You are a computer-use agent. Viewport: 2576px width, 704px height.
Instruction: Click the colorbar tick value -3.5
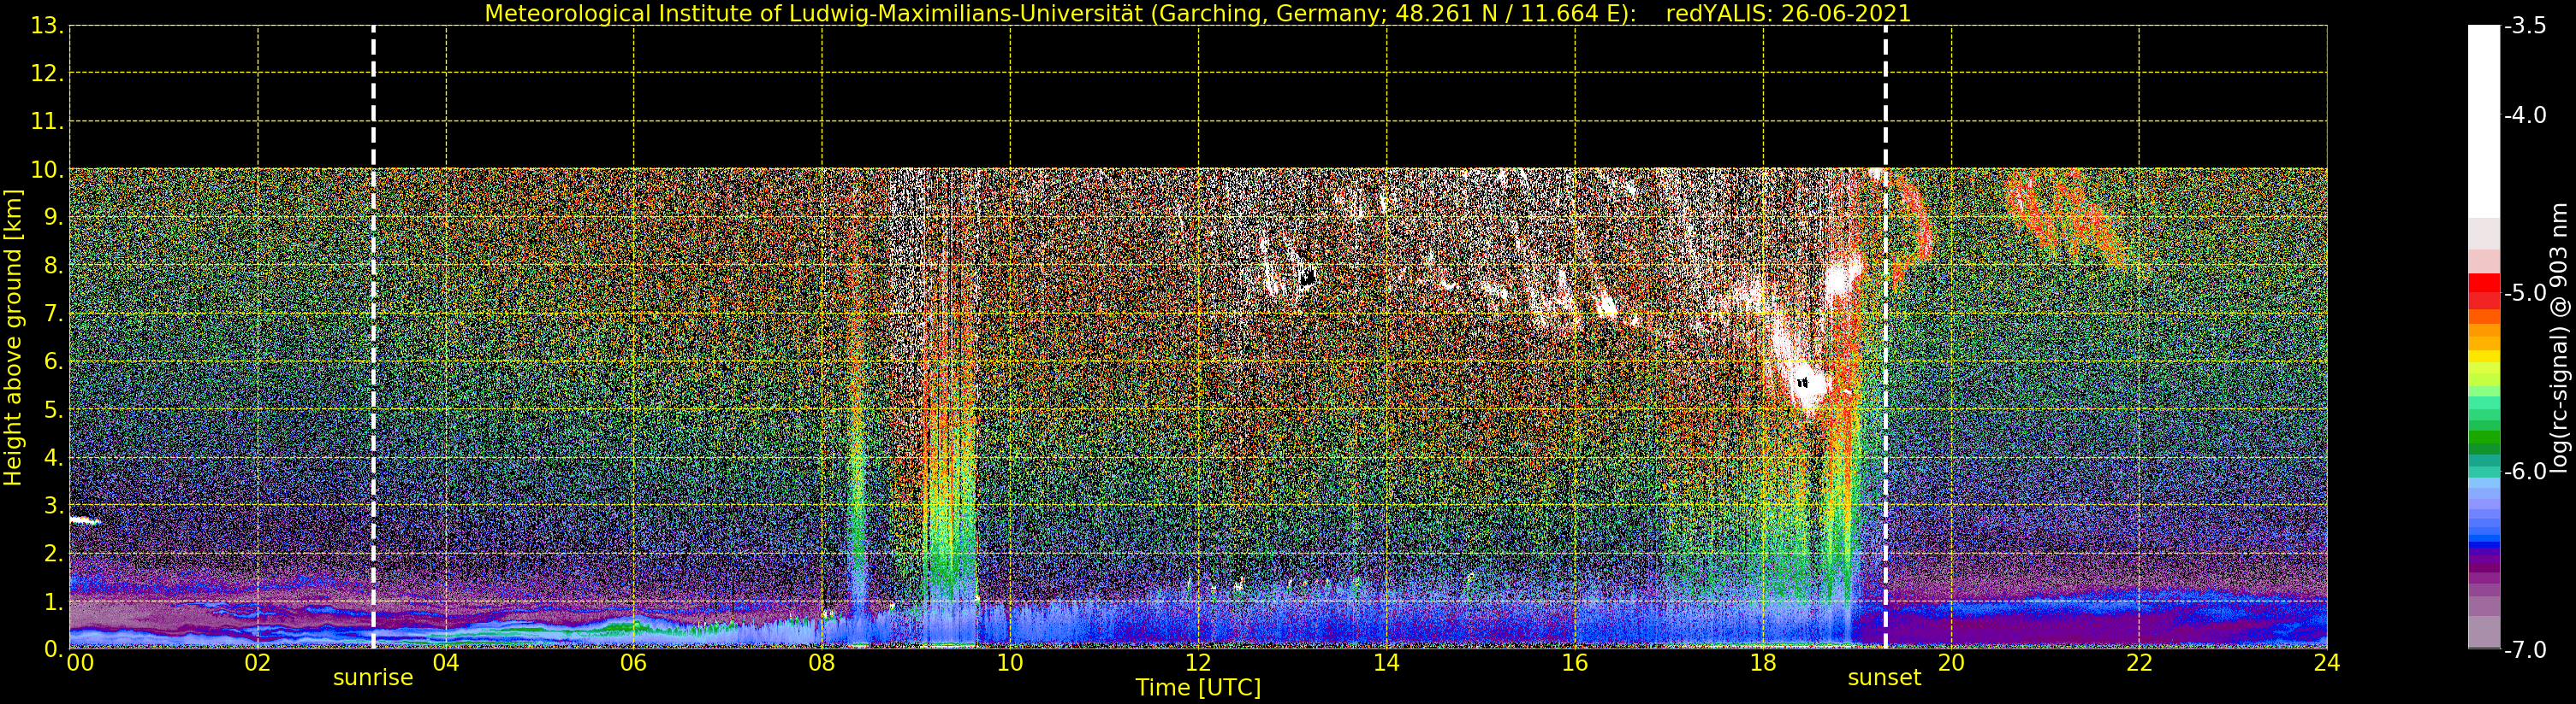pos(2525,26)
